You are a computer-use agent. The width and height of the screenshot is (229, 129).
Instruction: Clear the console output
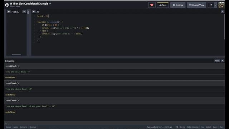(x=217, y=61)
